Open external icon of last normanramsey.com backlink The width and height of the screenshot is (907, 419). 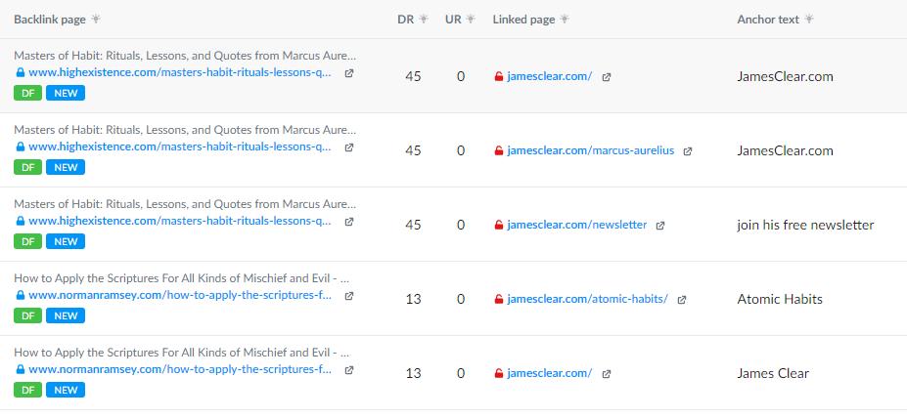point(348,370)
